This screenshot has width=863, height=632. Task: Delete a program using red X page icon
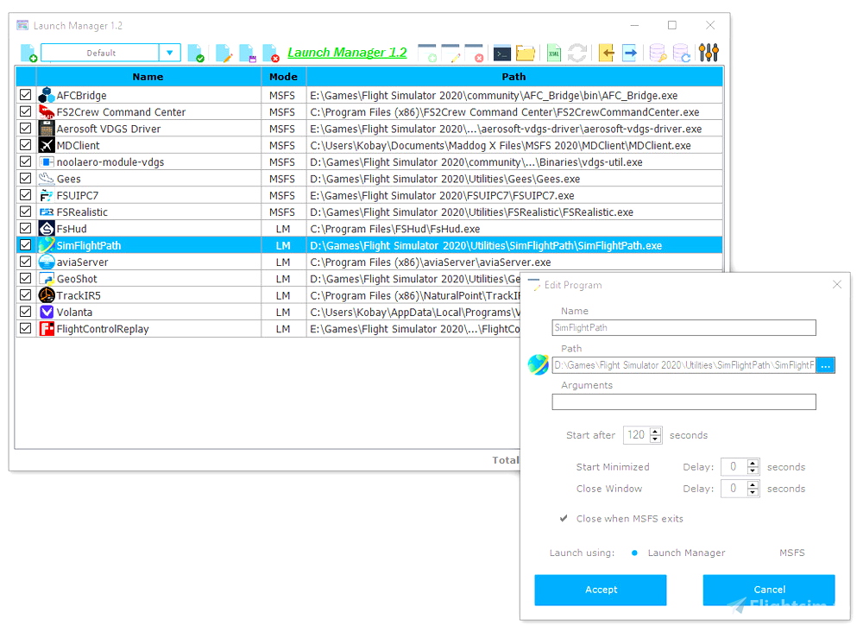[x=268, y=53]
